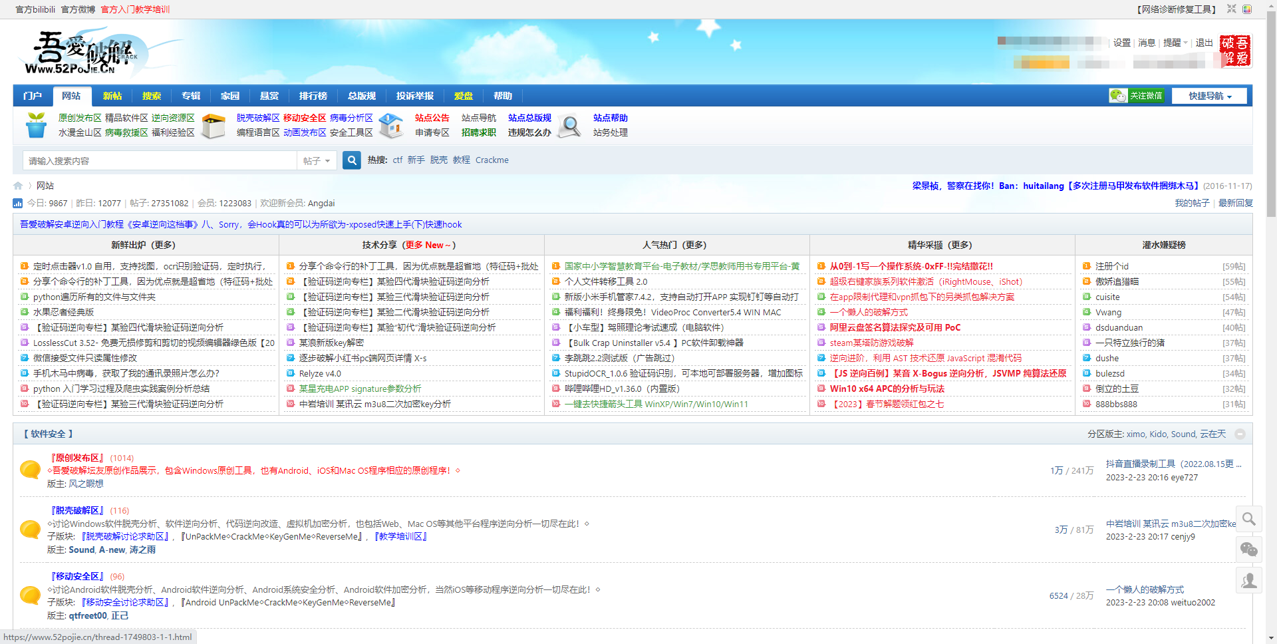Open the 原创发布区 forum link
The height and width of the screenshot is (644, 1277).
(78, 458)
